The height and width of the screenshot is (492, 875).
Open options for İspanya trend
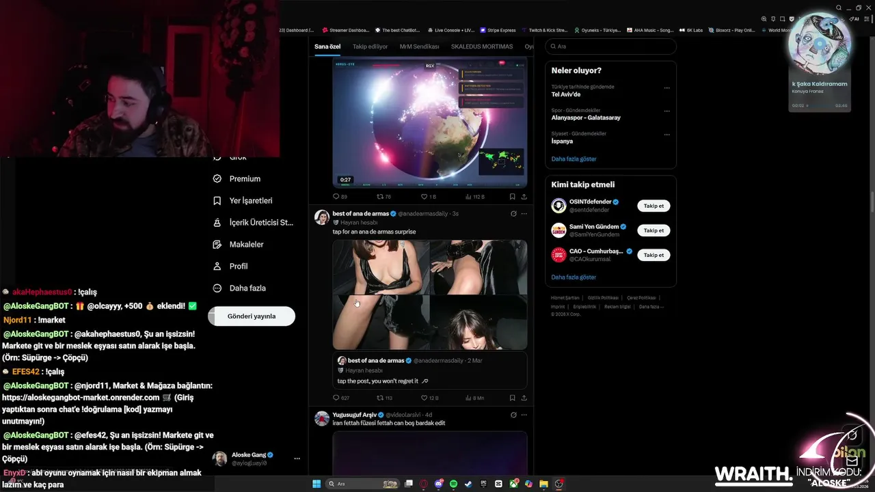coord(667,135)
